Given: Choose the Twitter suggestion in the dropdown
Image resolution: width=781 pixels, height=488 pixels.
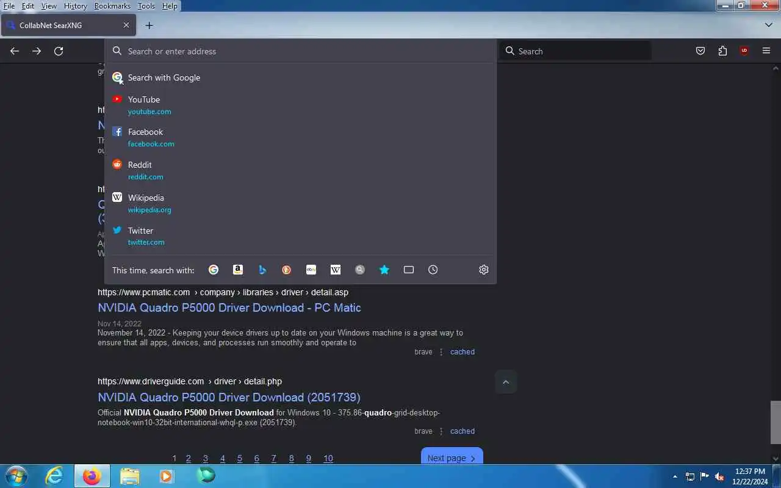Looking at the screenshot, I should click(x=300, y=236).
